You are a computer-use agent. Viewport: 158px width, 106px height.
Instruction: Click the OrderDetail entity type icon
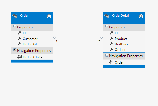pyautogui.click(x=107, y=16)
